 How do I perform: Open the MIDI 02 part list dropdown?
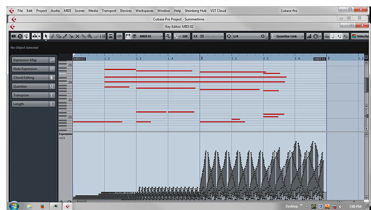pos(151,36)
